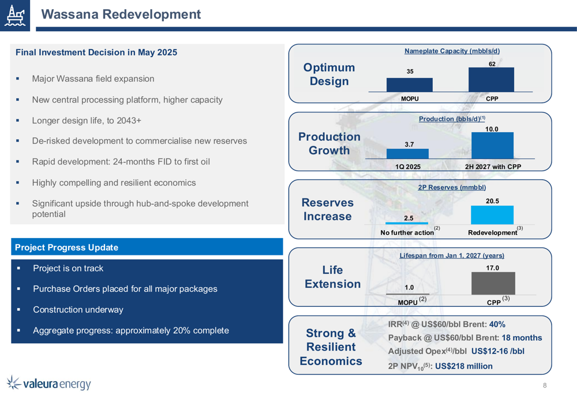Click the 'Life Extension' panel label
This screenshot has height=395, width=577.
coord(333,277)
